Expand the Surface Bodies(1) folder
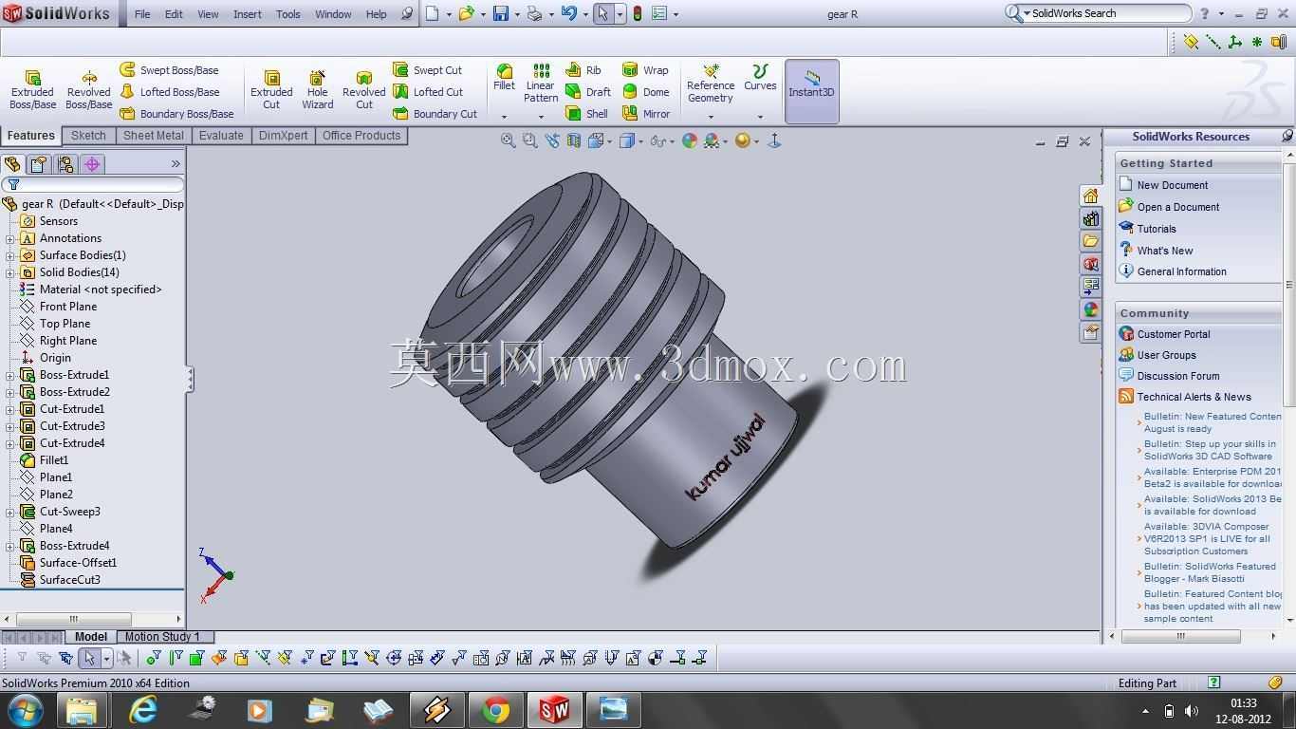 coord(10,255)
